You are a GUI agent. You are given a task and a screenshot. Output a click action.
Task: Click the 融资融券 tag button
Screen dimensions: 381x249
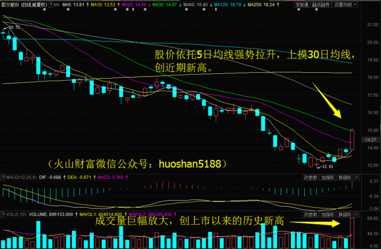320,4
